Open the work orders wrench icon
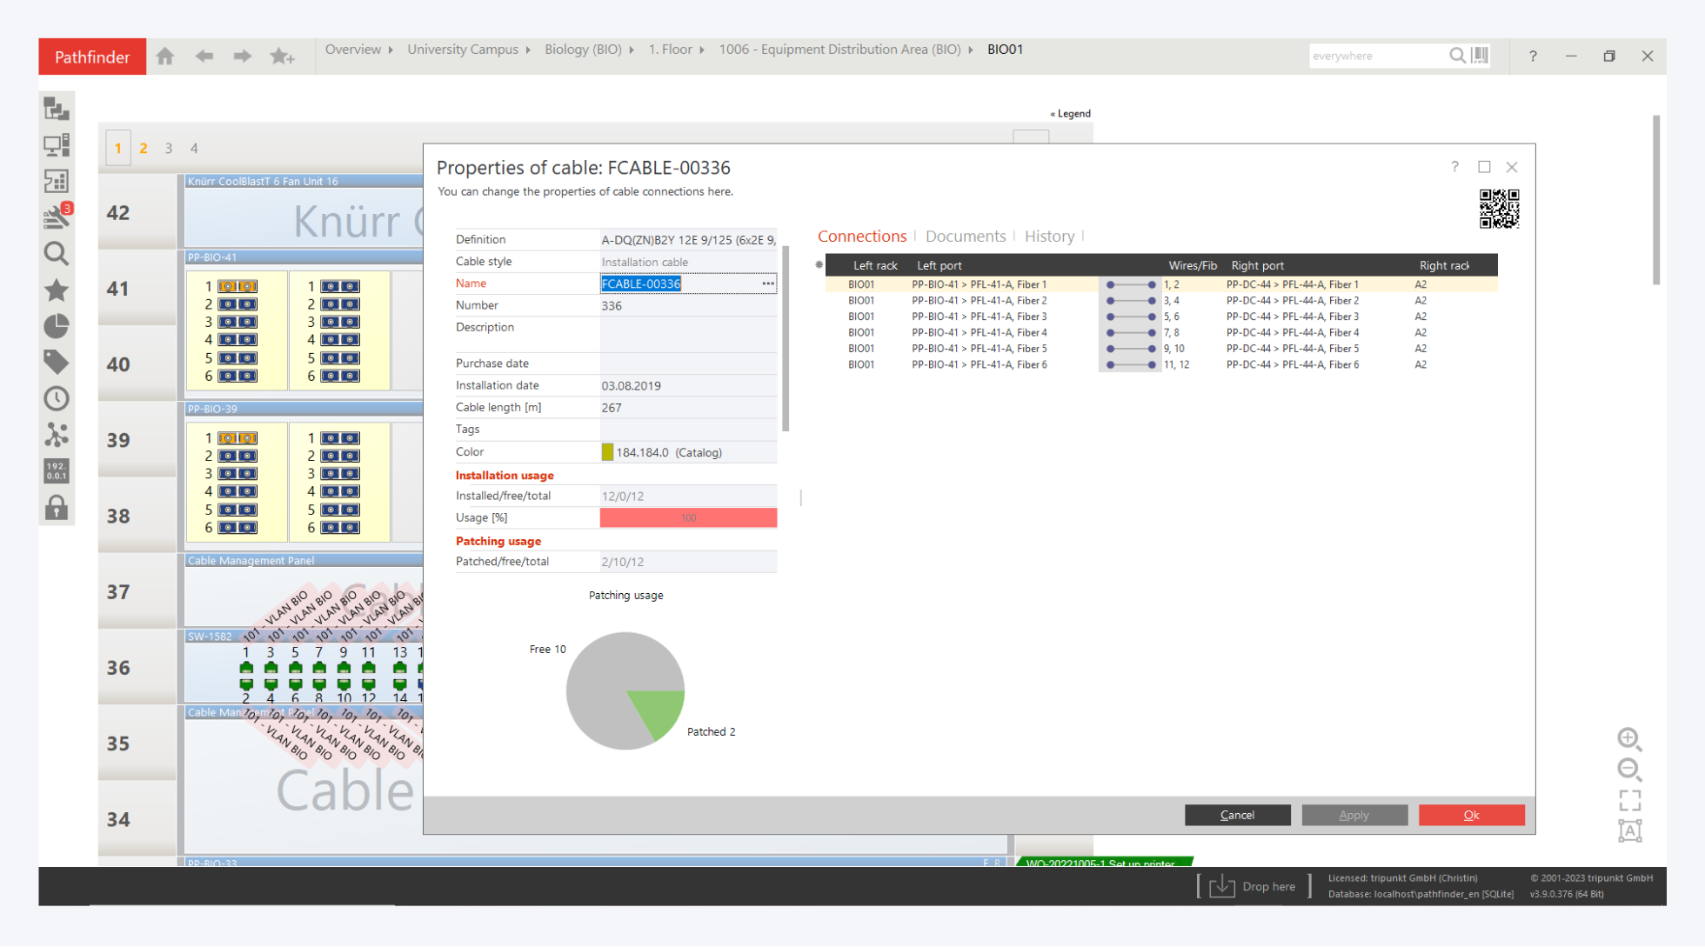The height and width of the screenshot is (947, 1705). click(x=57, y=217)
